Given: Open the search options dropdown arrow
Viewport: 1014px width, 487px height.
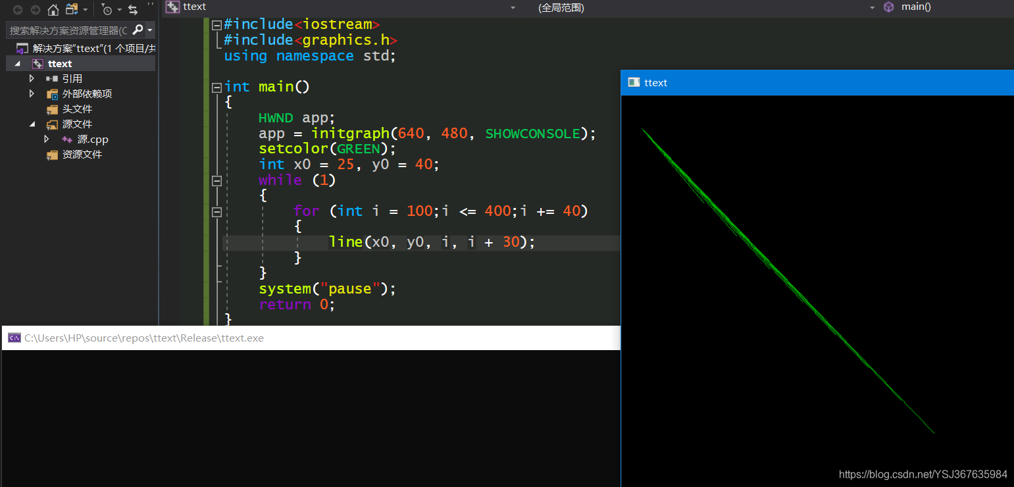Looking at the screenshot, I should 150,30.
